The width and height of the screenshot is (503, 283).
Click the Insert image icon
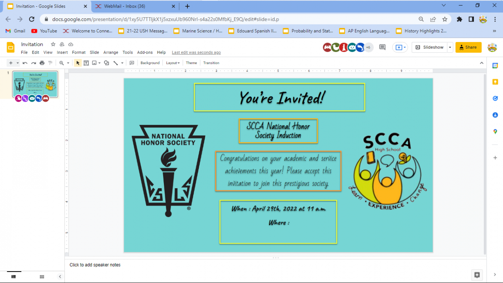coord(94,63)
